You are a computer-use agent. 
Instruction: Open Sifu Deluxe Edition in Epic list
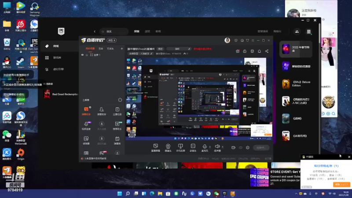295,84
